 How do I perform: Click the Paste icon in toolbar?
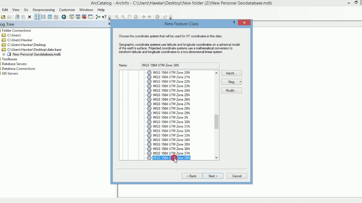(x=23, y=17)
